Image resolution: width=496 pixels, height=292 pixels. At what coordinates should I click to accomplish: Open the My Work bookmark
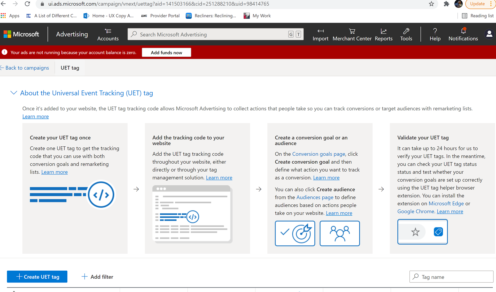[257, 16]
